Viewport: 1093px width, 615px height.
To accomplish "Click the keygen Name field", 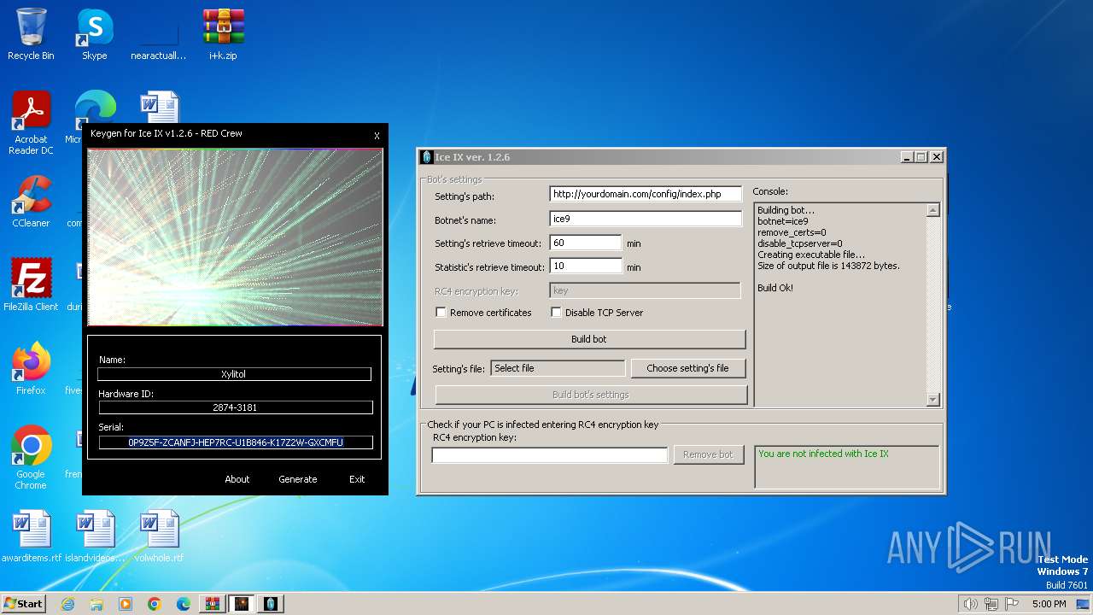I will pos(234,374).
